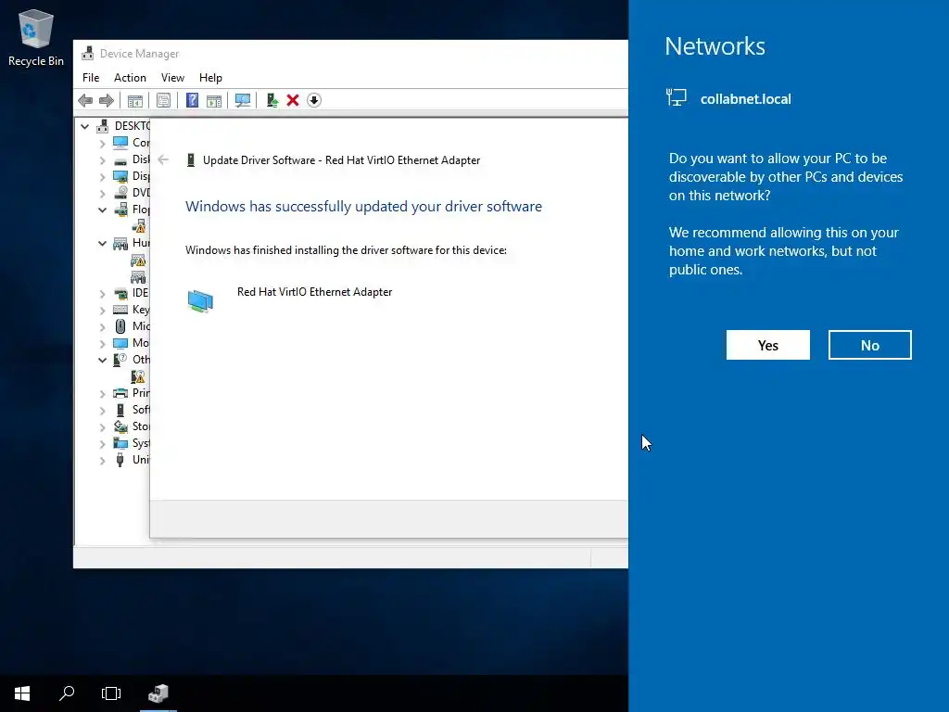Screen dimensions: 949x712
Task: Click 'Red Hat VirtIO Ethernet Adapter' device name text
Action: [315, 292]
